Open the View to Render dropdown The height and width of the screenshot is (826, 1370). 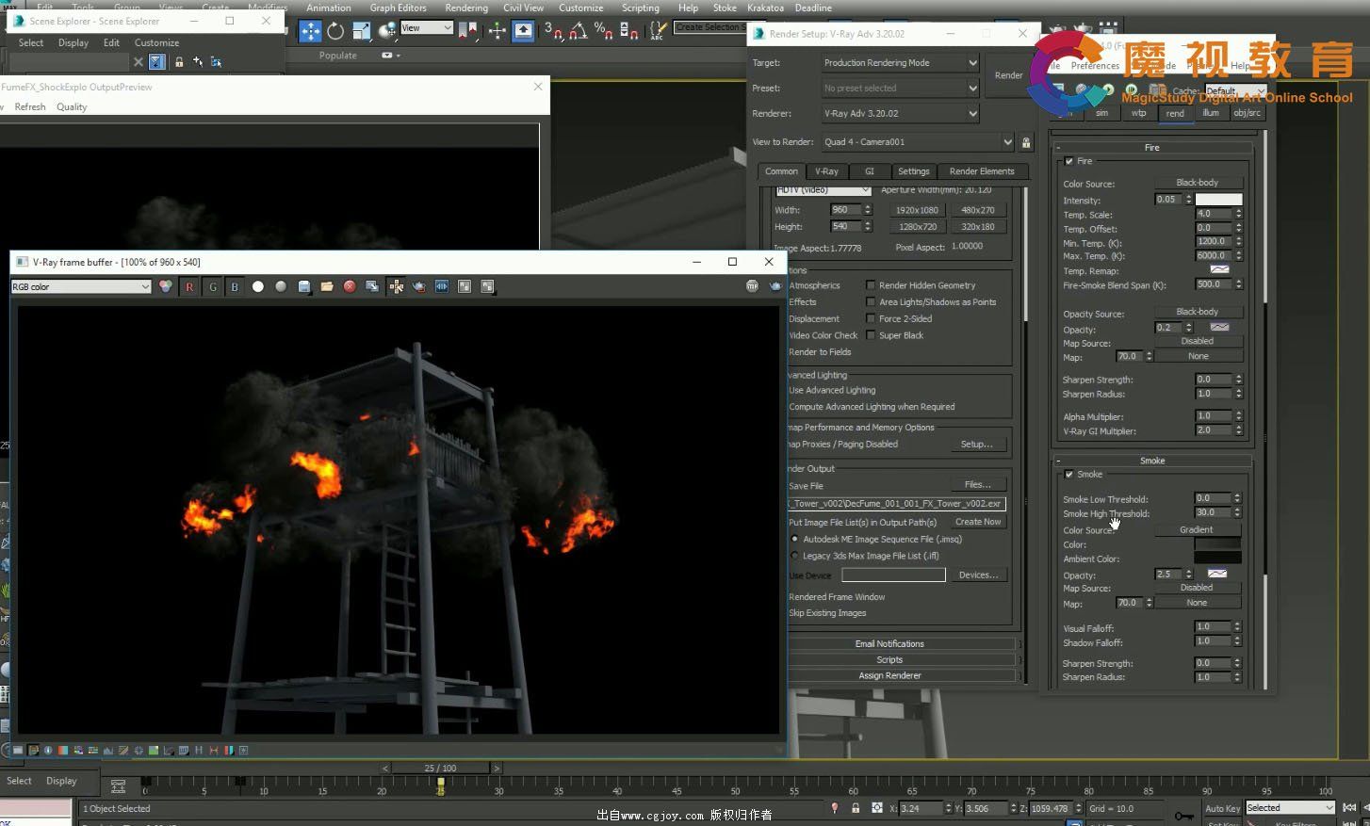click(918, 142)
